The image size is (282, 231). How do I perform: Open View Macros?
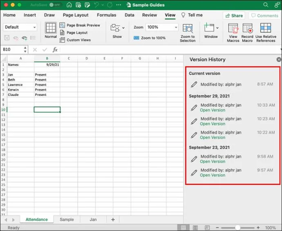pos(233,33)
